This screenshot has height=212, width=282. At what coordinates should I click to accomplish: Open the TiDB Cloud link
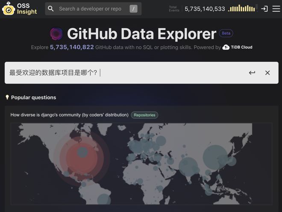pos(238,47)
